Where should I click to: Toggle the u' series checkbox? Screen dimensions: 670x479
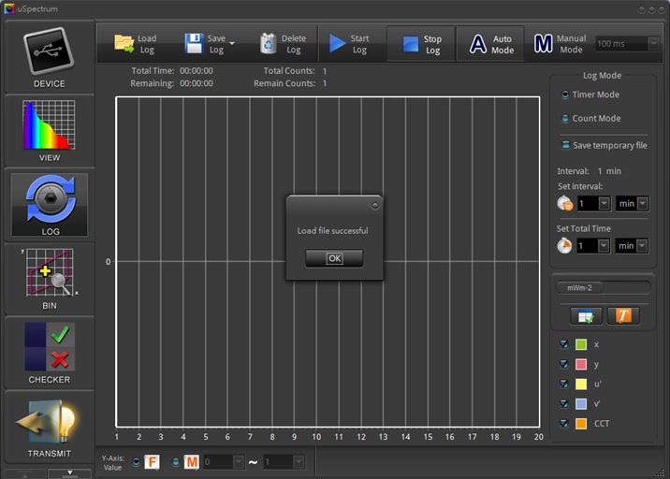click(x=564, y=384)
